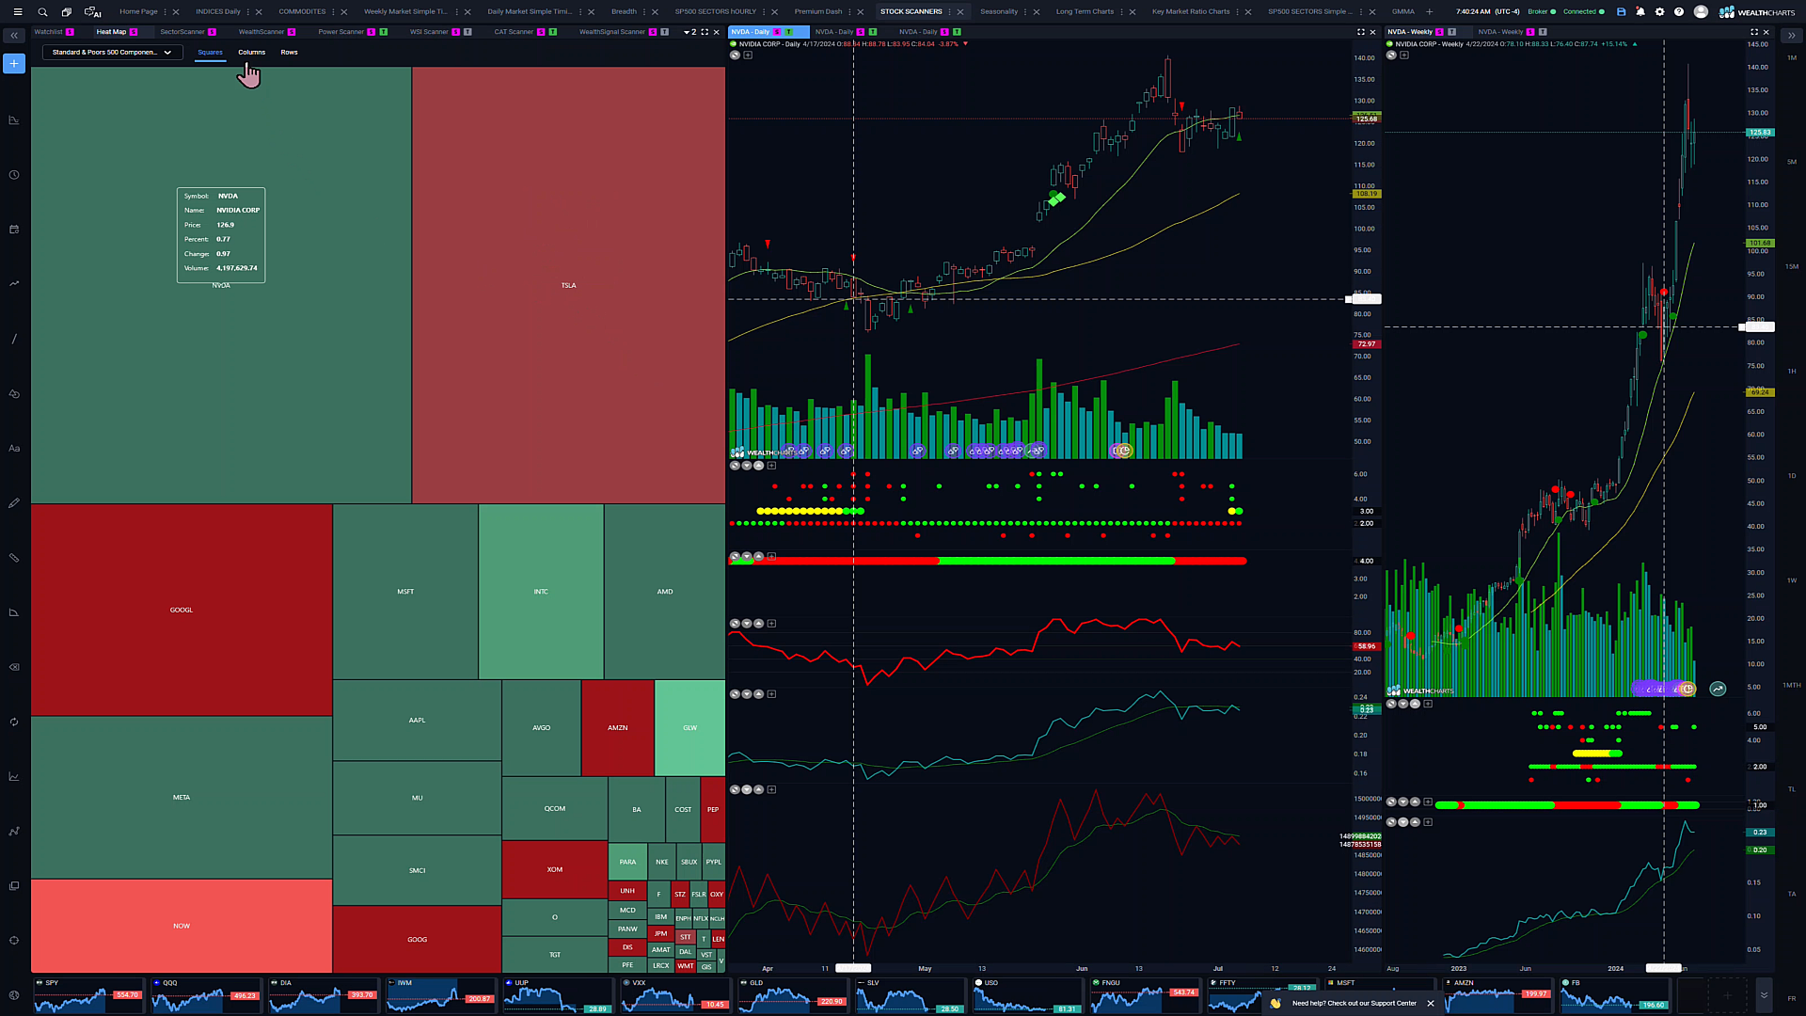
Task: Open options menu for INDICES Daily tab
Action: [248, 12]
